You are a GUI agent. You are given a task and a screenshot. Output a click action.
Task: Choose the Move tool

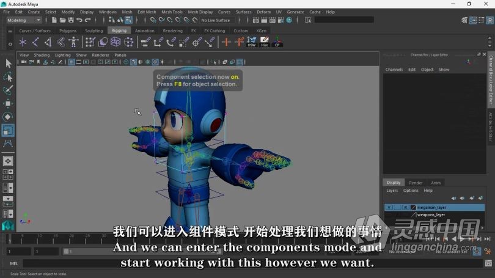coord(8,103)
